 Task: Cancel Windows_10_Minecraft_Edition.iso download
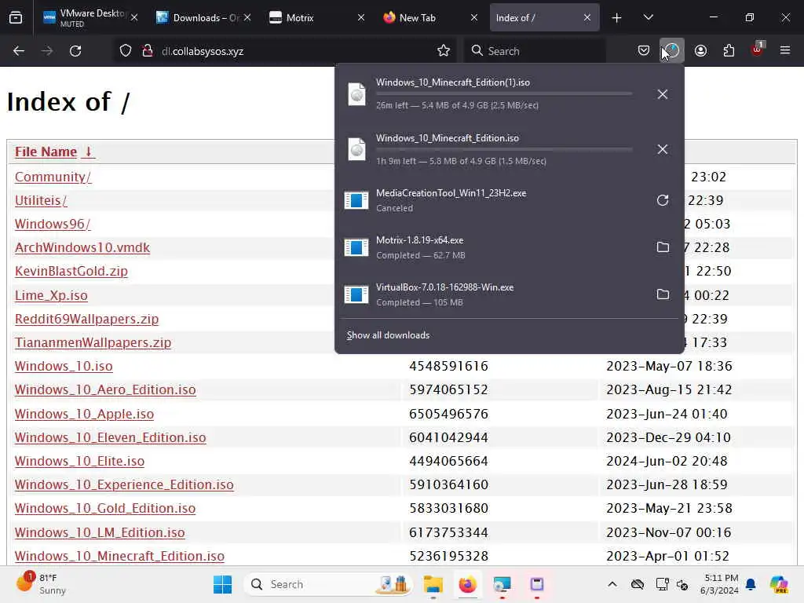click(x=663, y=149)
